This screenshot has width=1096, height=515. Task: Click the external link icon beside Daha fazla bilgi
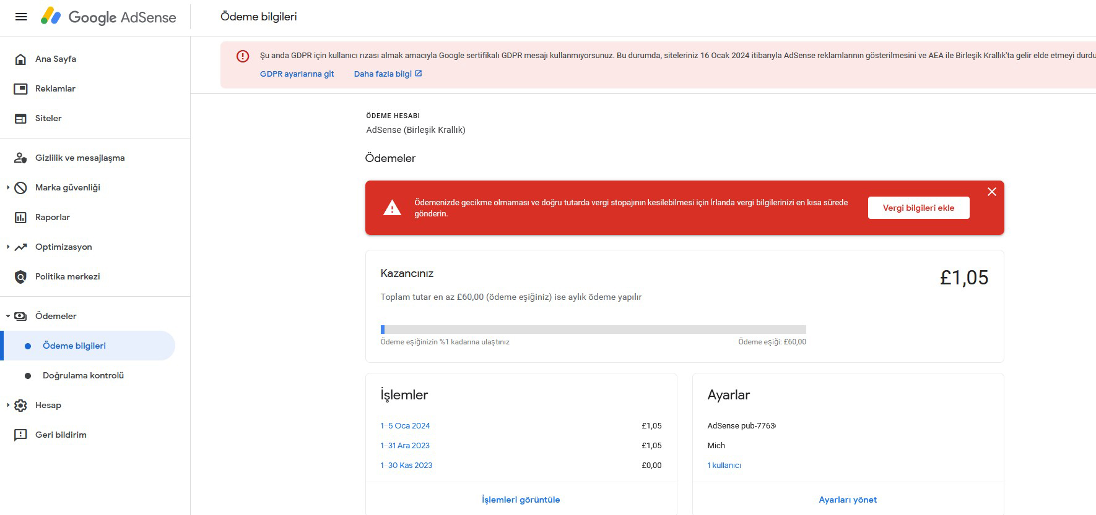coord(419,74)
